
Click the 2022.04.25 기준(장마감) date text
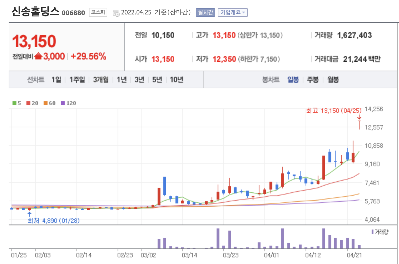156,13
